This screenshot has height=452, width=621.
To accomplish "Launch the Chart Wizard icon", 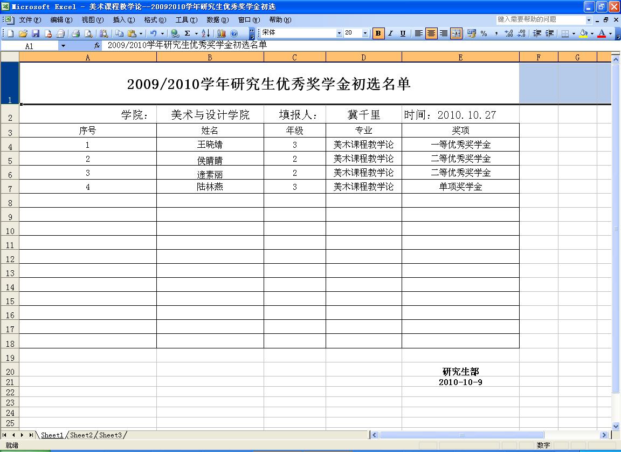I will point(222,33).
